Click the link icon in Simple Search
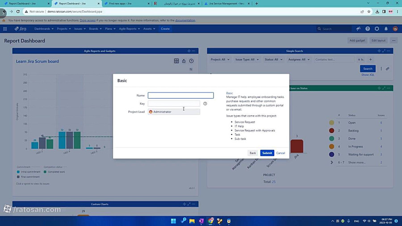This screenshot has width=402, height=226. 387,69
